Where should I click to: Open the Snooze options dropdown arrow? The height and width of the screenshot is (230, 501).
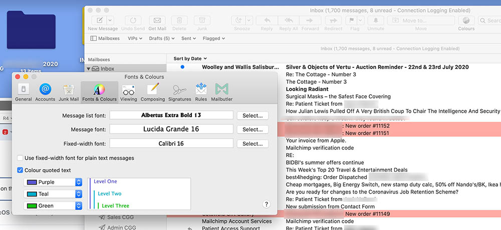(x=248, y=20)
